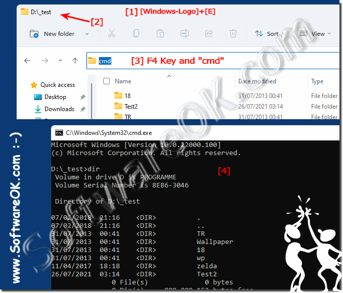Click the Desktop icon in sidebar
The width and height of the screenshot is (343, 293).
pyautogui.click(x=38, y=97)
